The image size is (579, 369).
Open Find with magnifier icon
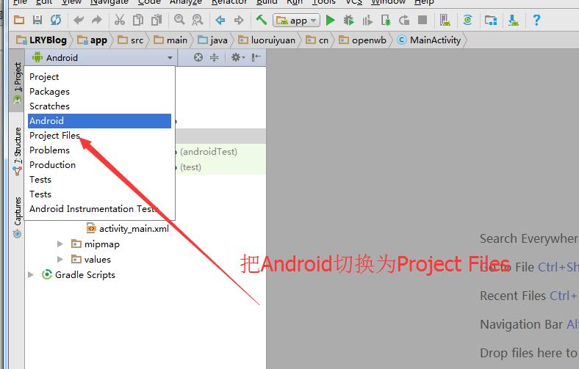point(179,20)
